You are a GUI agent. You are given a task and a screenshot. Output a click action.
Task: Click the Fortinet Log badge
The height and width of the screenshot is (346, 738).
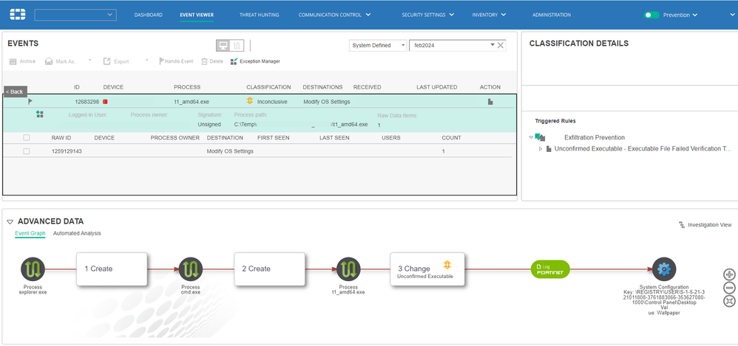click(552, 269)
